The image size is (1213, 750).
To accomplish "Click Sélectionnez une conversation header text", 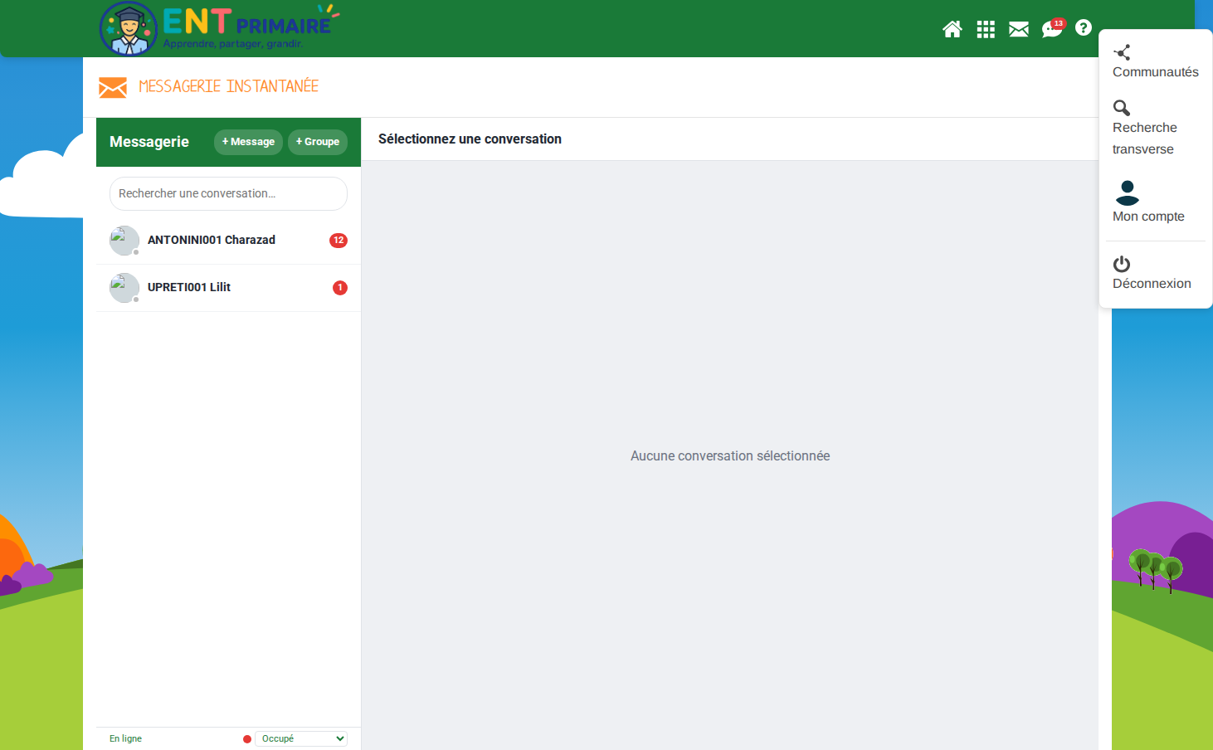I will coord(470,139).
